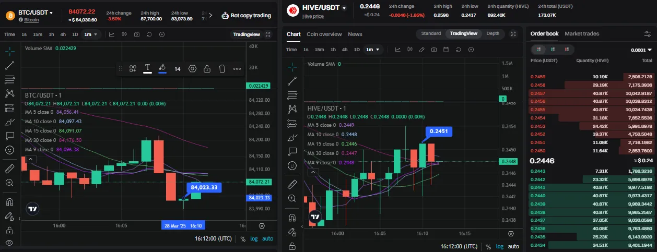Select crosshair cursor tool on BTC chart
657x252 pixels.
tap(9, 52)
